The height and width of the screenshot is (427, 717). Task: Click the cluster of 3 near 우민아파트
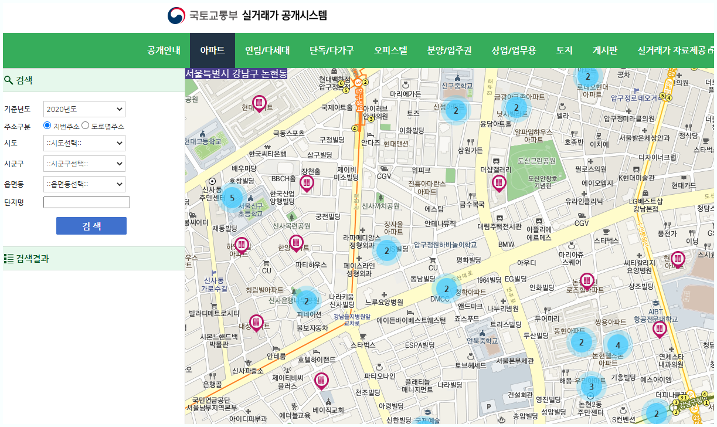591,387
